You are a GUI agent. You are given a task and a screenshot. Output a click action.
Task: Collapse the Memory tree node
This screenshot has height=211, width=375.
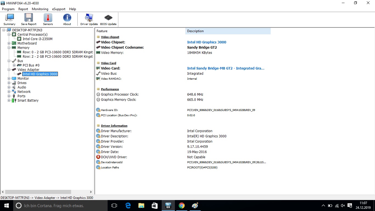coord(9,48)
